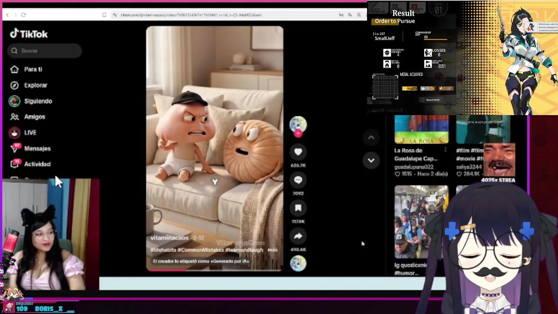Click the people icon beside Amigos

pos(14,116)
